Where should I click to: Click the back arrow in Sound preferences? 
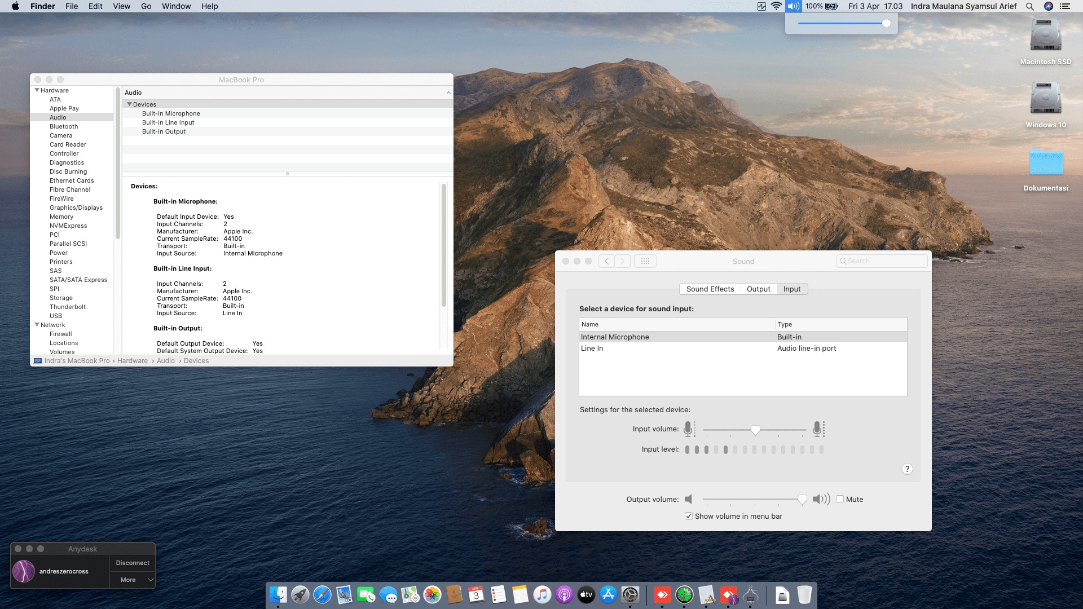point(606,261)
